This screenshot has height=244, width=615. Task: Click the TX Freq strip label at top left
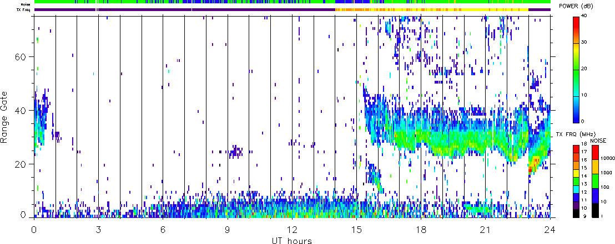(x=24, y=10)
